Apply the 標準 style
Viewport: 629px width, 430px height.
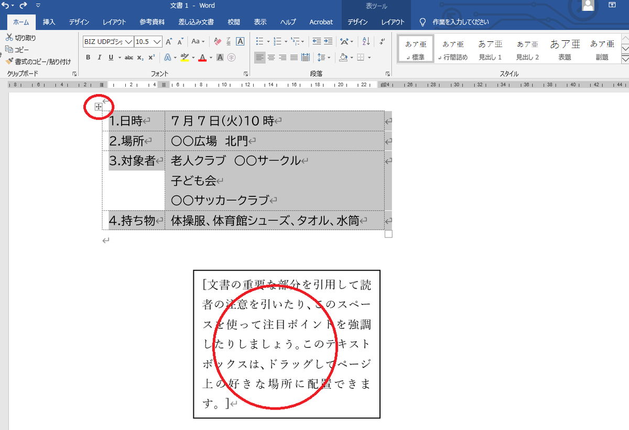[416, 49]
